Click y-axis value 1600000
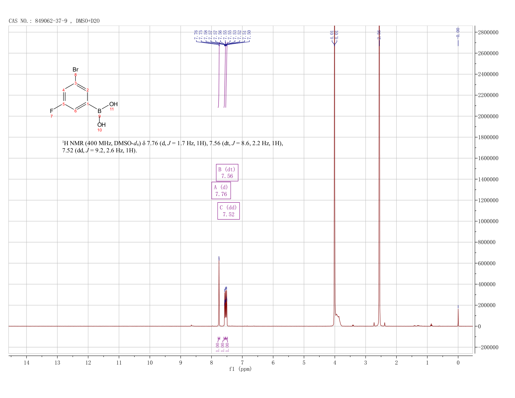This screenshot has width=515, height=398. point(488,158)
